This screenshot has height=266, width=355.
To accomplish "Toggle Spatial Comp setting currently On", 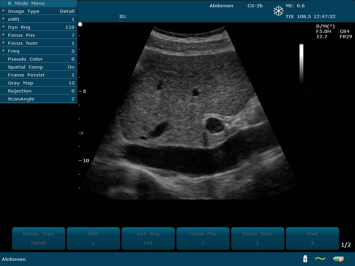I will [x=38, y=67].
